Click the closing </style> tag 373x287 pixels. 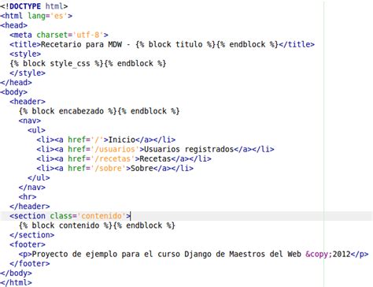point(28,73)
